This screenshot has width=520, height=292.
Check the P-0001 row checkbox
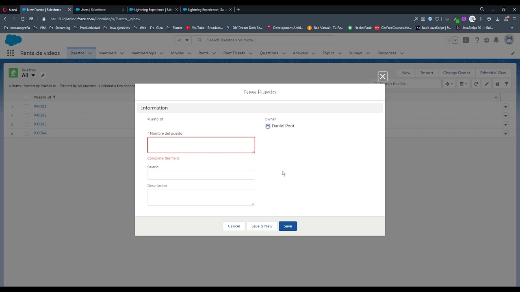(26, 107)
